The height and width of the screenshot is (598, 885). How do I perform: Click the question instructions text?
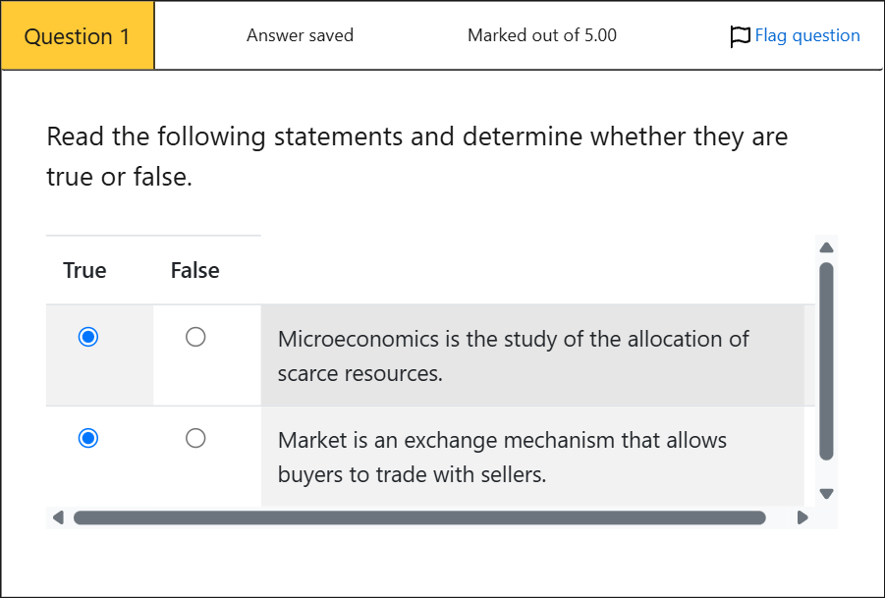tap(416, 155)
